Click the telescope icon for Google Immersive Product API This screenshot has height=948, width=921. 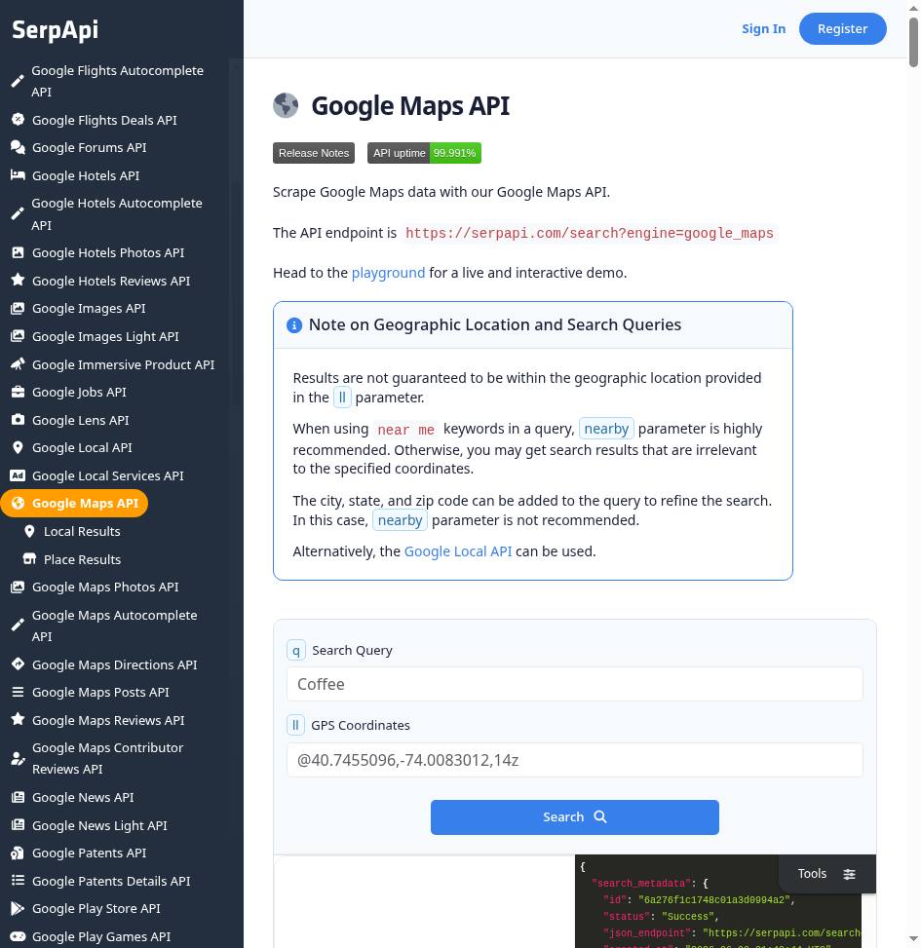tap(19, 364)
